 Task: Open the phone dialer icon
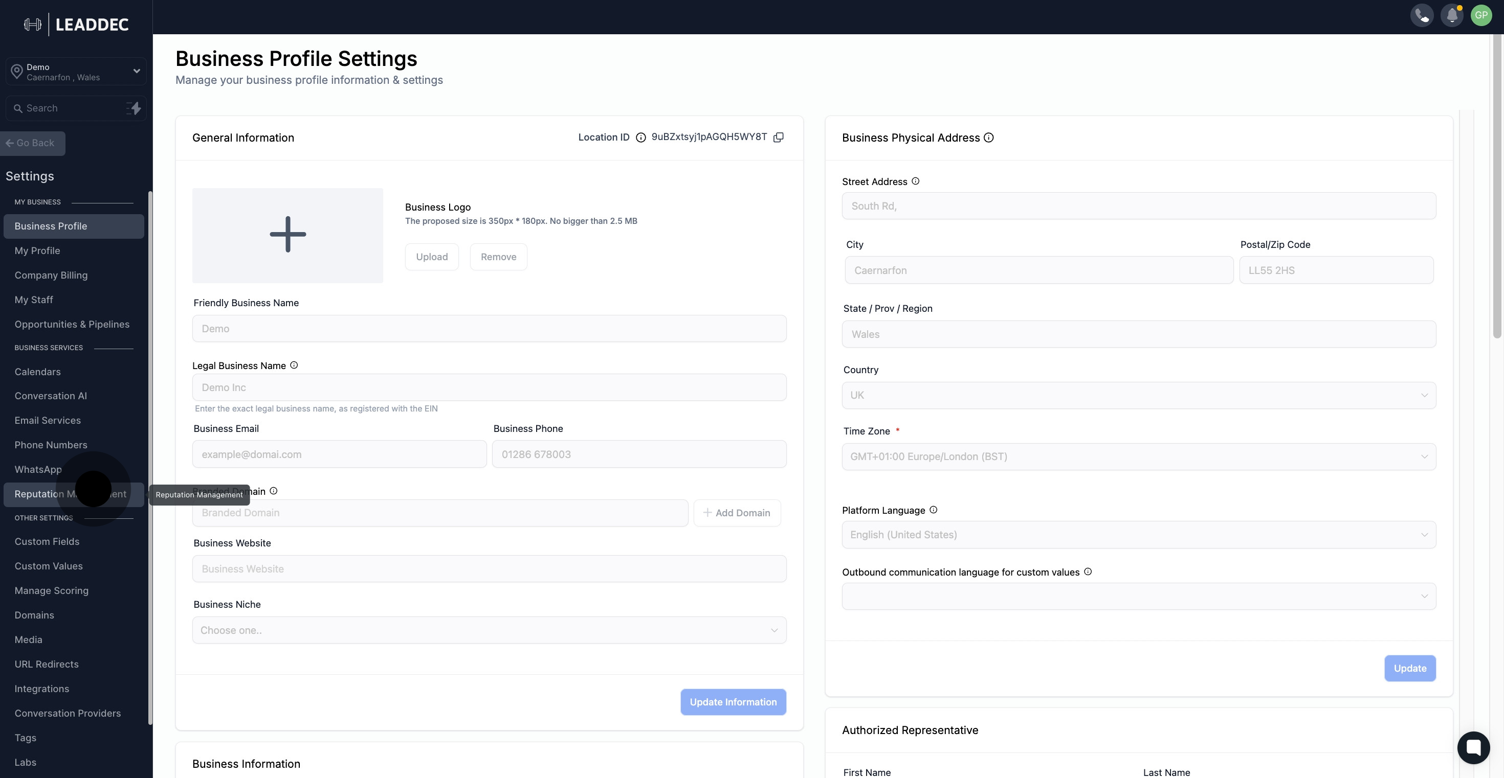(x=1422, y=15)
